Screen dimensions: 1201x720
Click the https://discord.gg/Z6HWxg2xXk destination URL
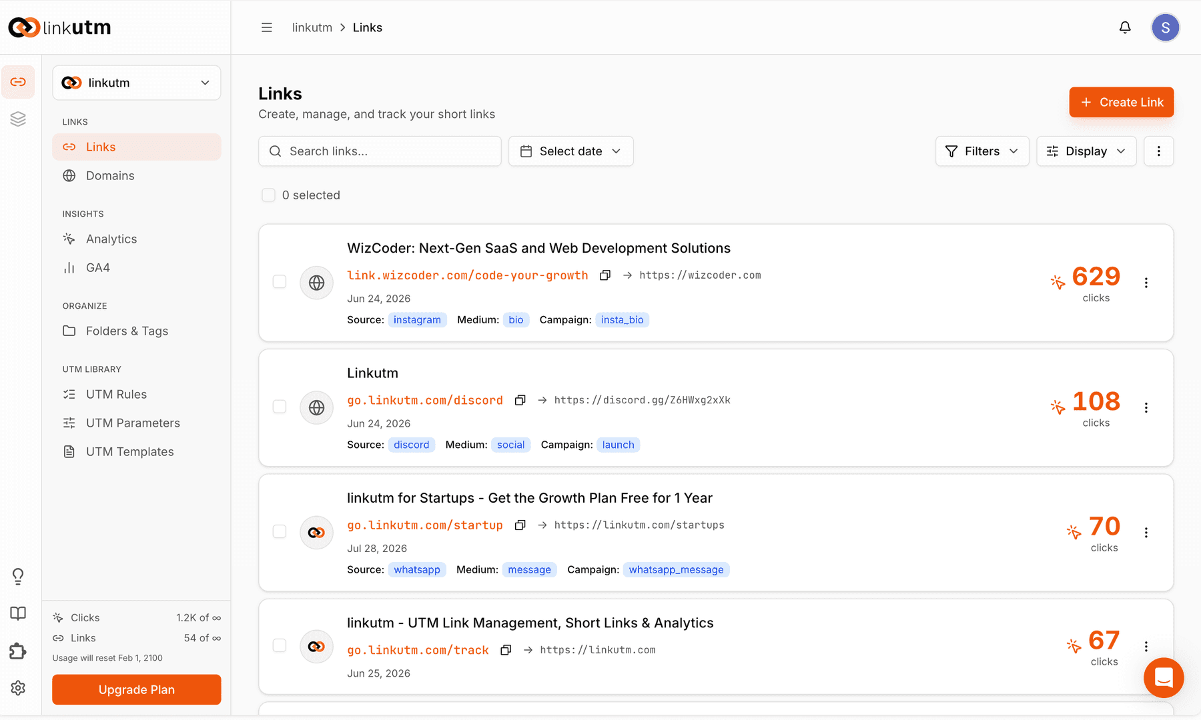(x=643, y=400)
